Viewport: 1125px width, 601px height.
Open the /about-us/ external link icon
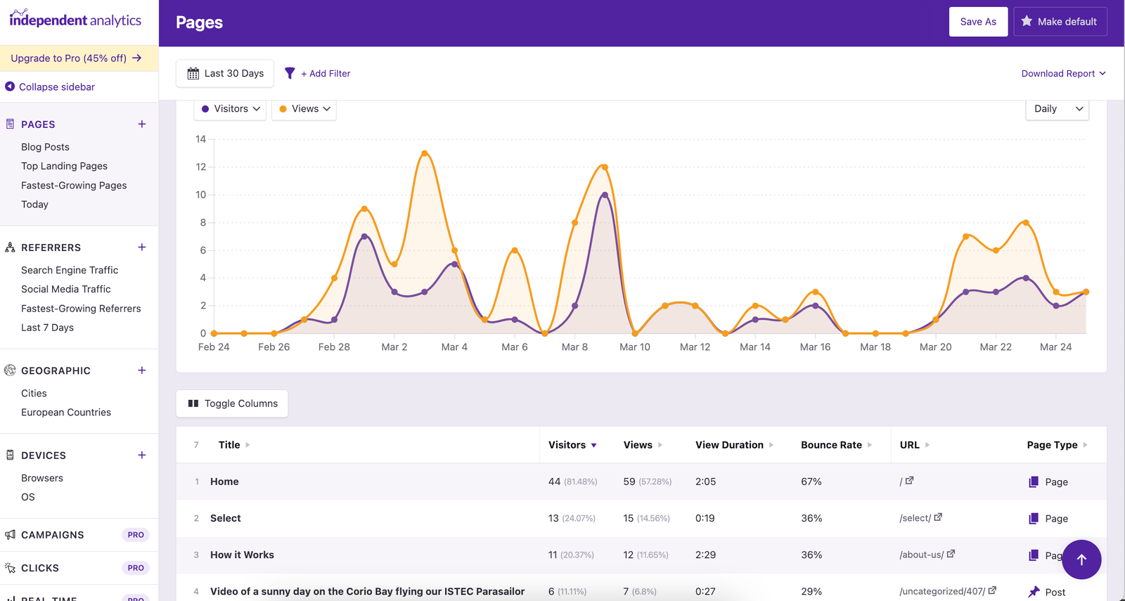[951, 554]
